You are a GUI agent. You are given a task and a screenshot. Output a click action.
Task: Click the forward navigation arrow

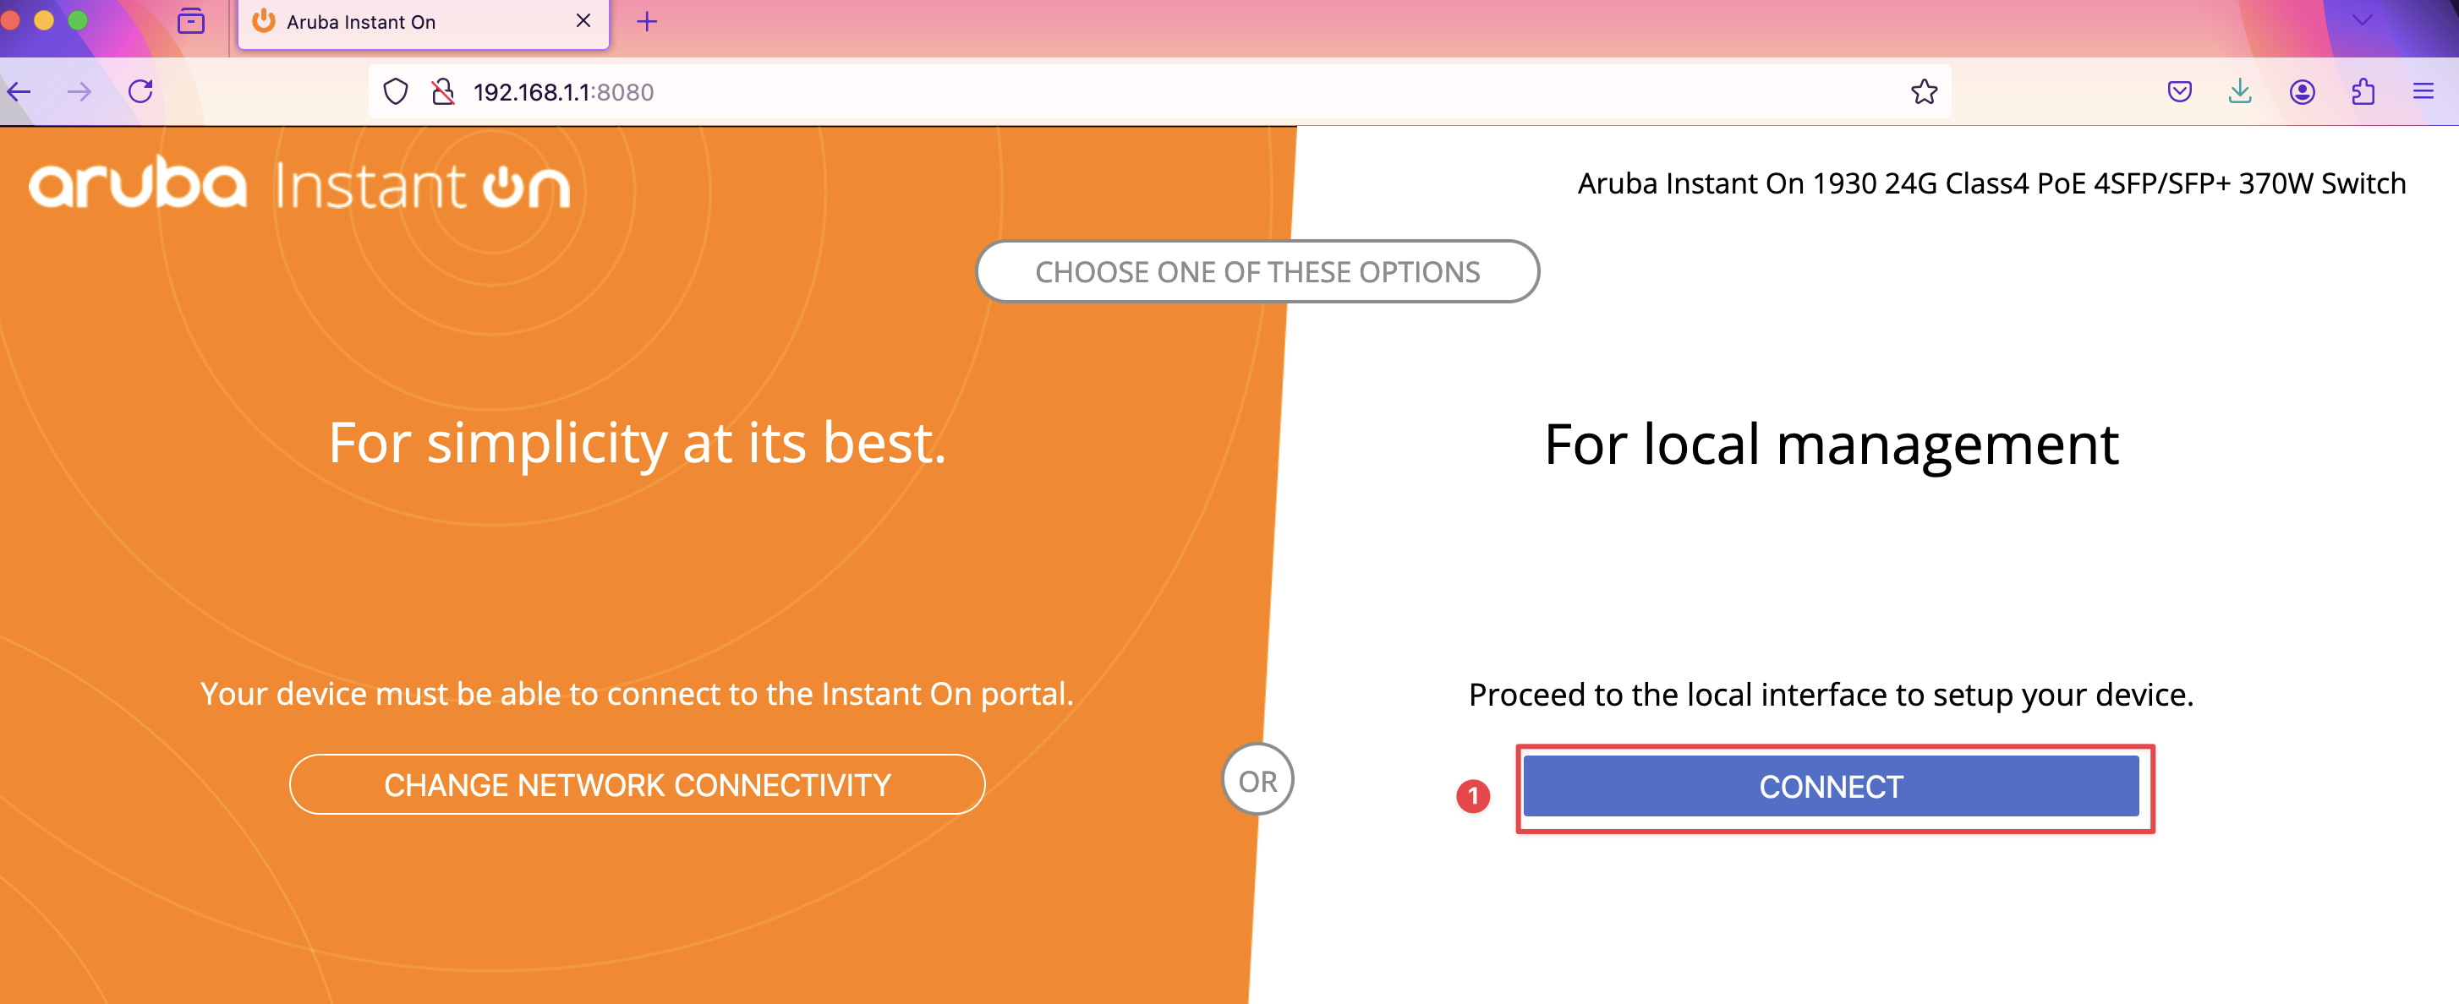point(80,91)
